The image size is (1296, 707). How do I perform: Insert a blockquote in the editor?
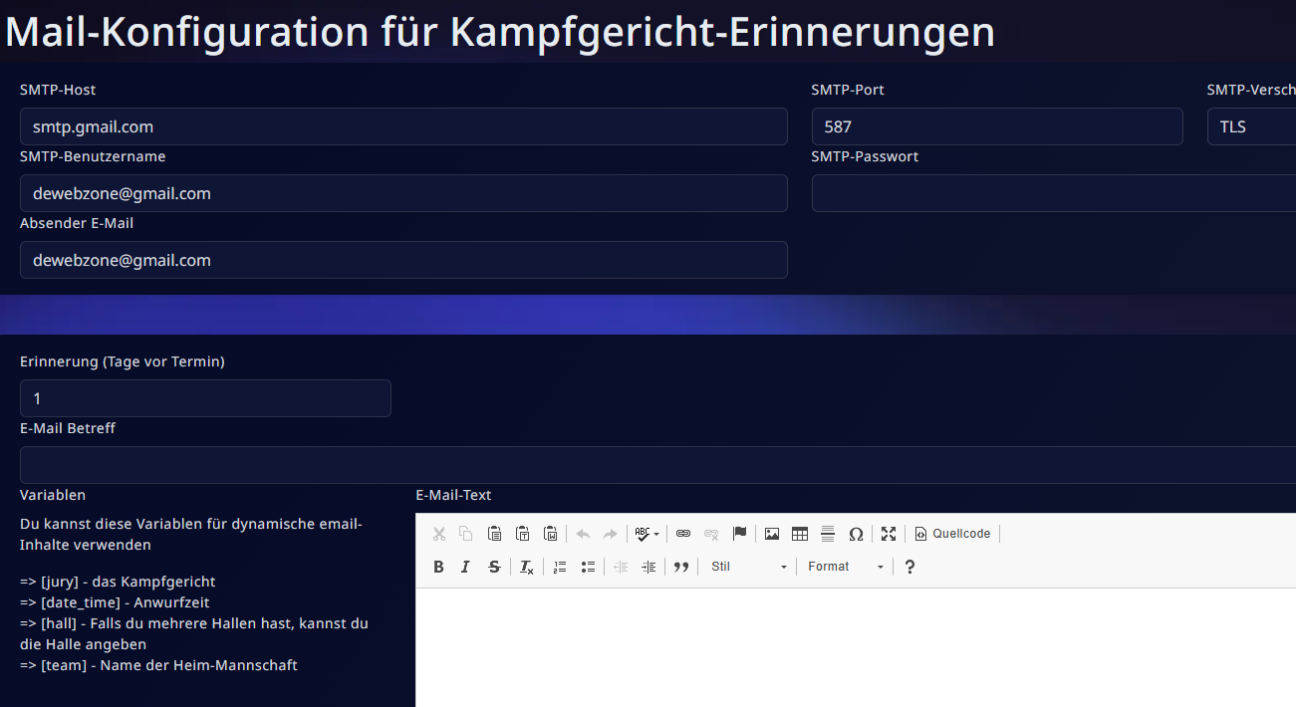(681, 567)
